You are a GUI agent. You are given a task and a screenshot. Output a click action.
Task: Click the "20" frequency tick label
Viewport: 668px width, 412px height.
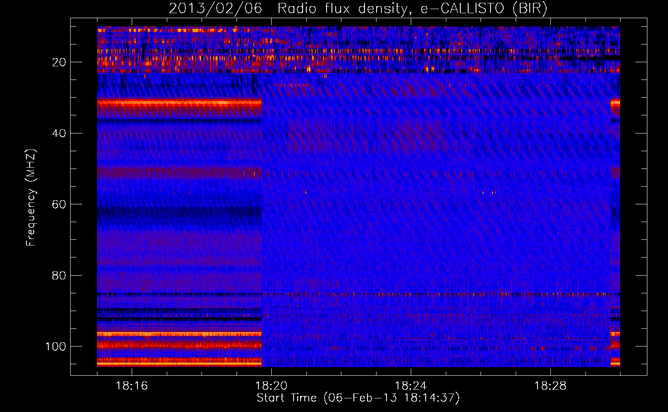(x=59, y=62)
